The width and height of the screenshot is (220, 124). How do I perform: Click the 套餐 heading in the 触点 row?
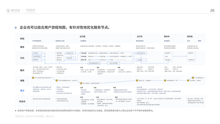pos(119,68)
